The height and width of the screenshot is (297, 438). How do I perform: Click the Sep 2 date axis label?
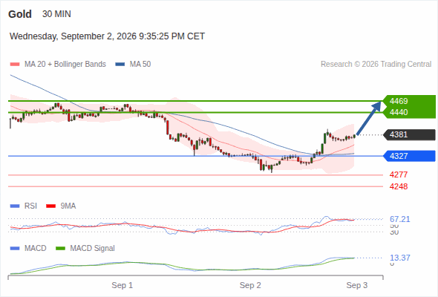click(x=250, y=285)
